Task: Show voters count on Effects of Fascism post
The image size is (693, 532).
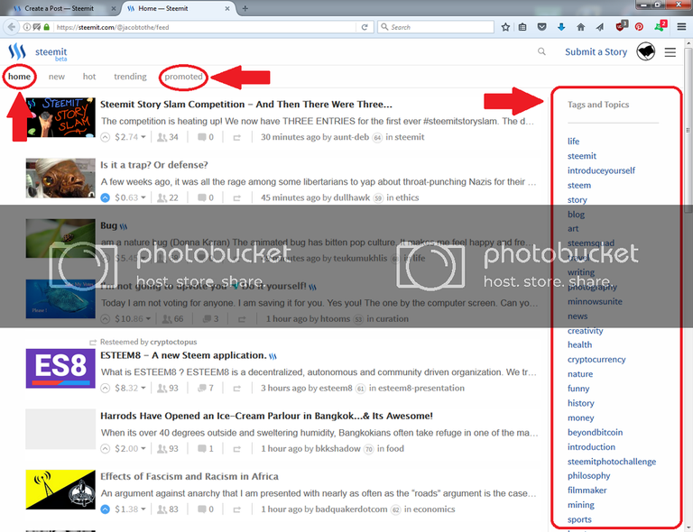Action: (168, 509)
